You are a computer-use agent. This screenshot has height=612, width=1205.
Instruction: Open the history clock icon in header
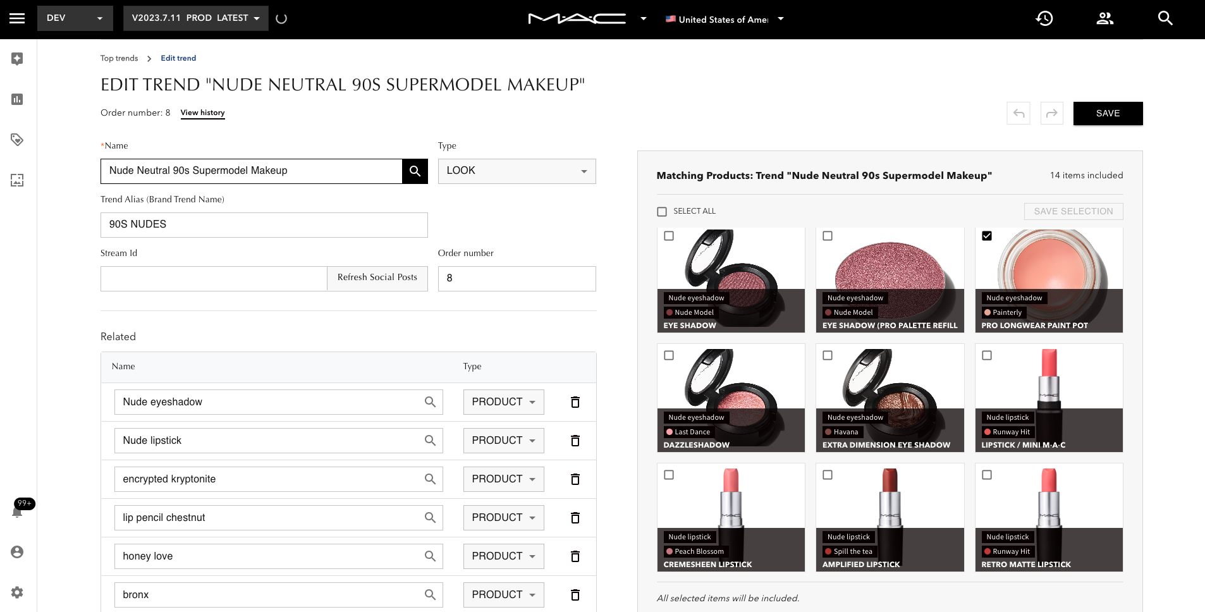[x=1044, y=18]
